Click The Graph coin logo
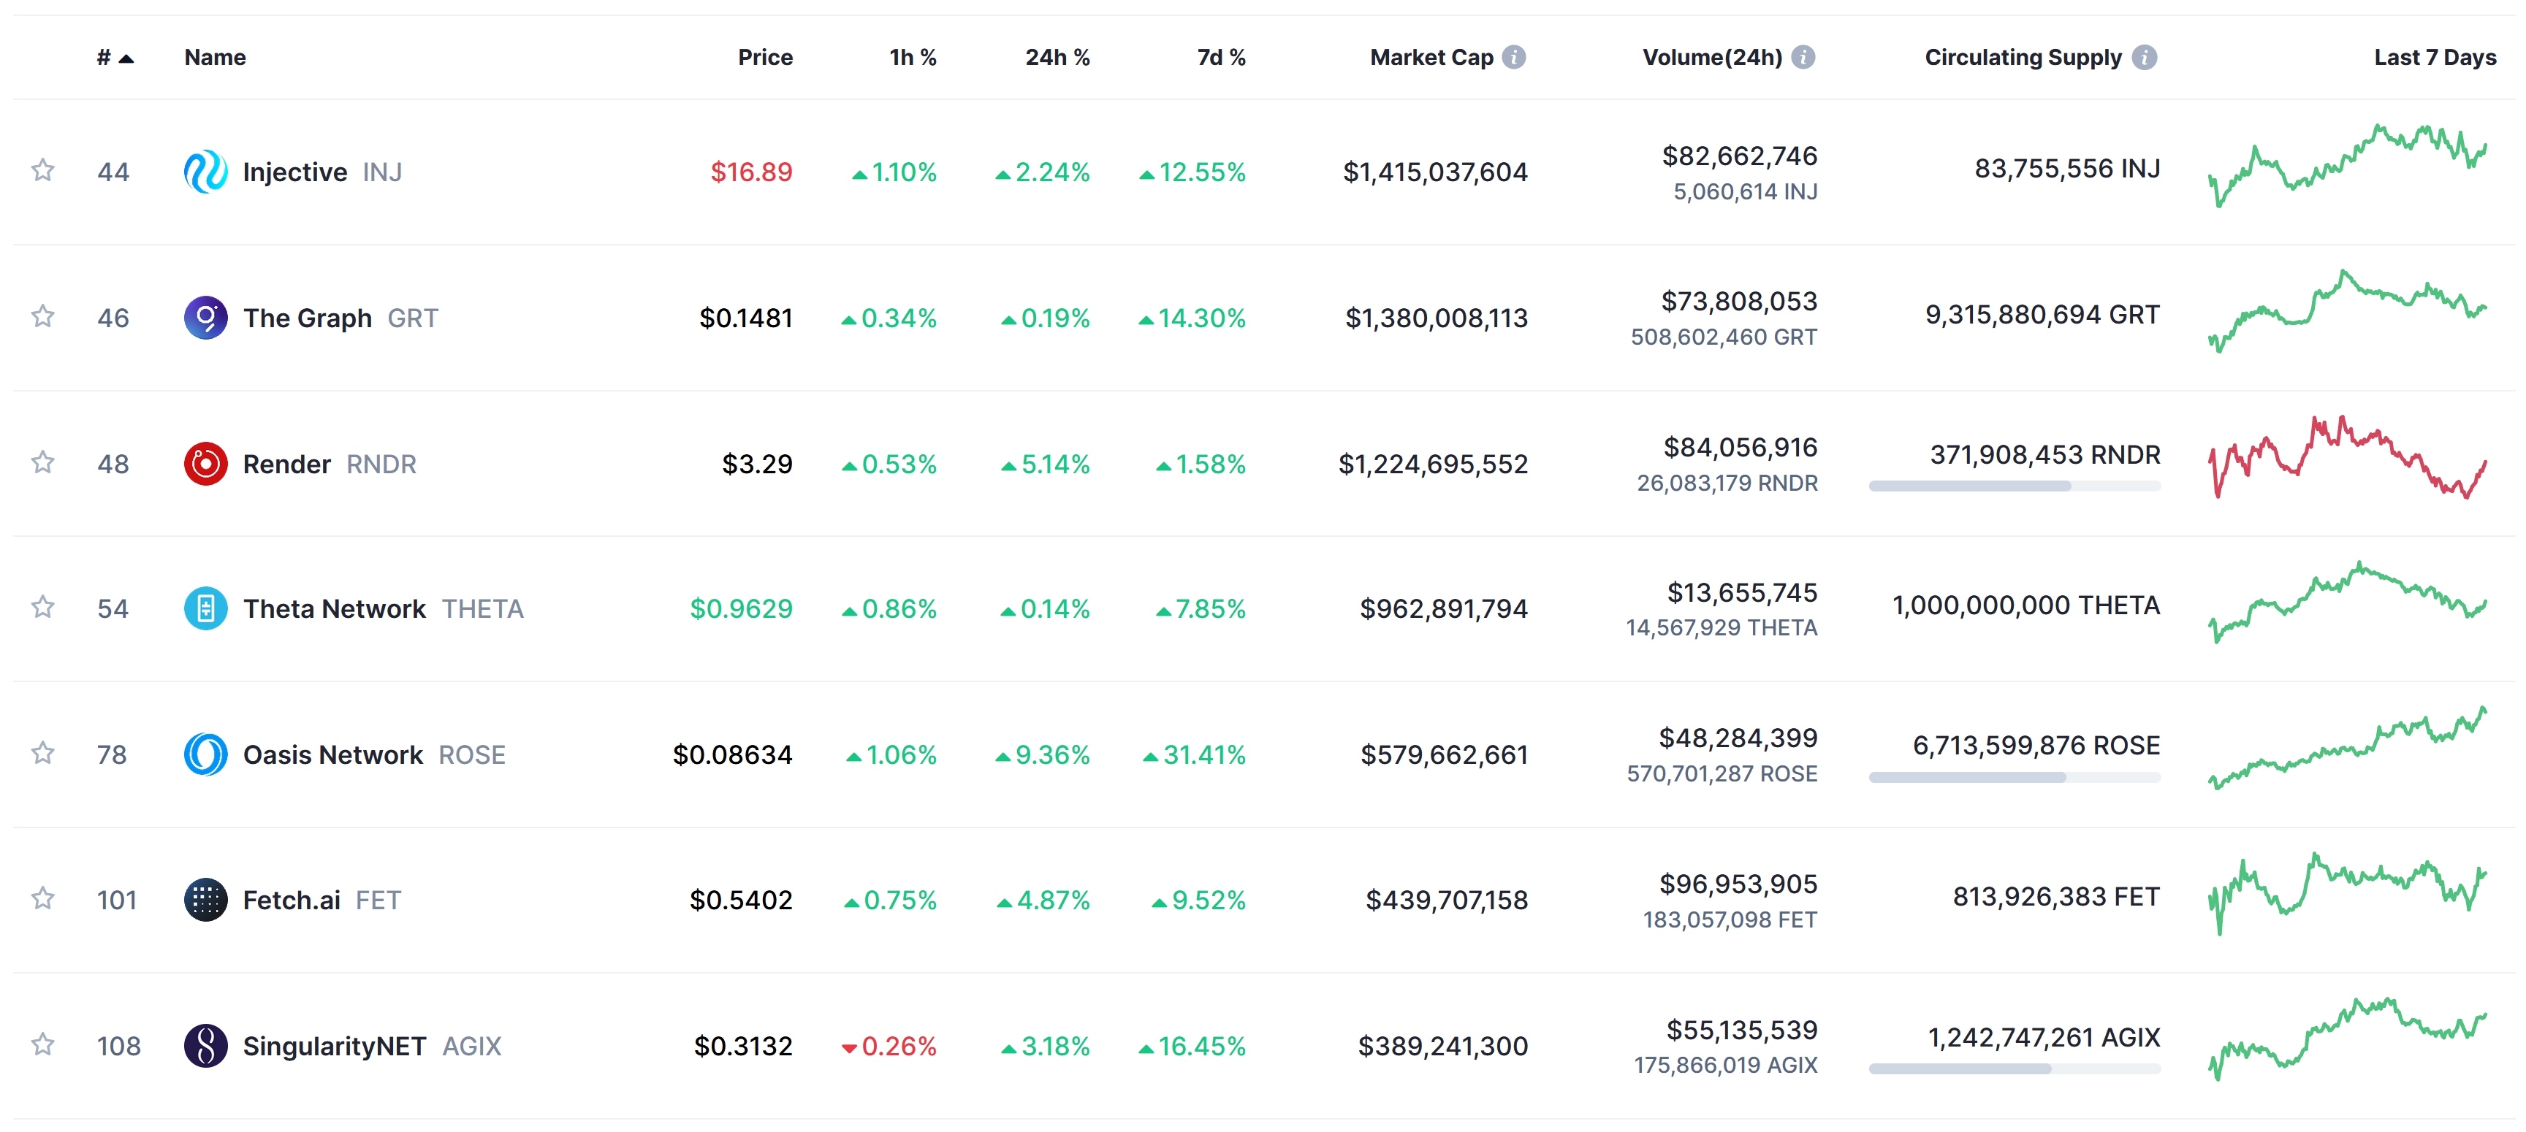The image size is (2526, 1132). point(206,318)
